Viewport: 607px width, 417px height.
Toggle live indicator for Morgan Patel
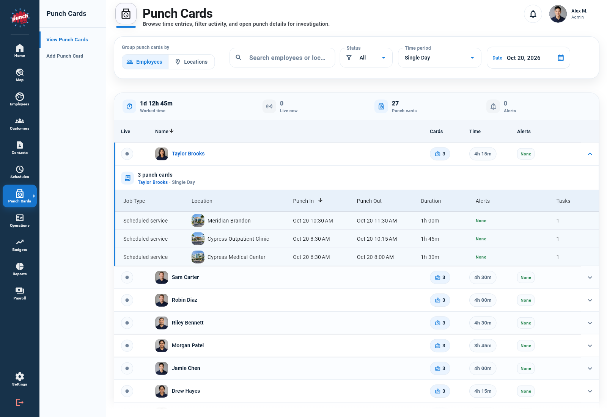(x=127, y=346)
